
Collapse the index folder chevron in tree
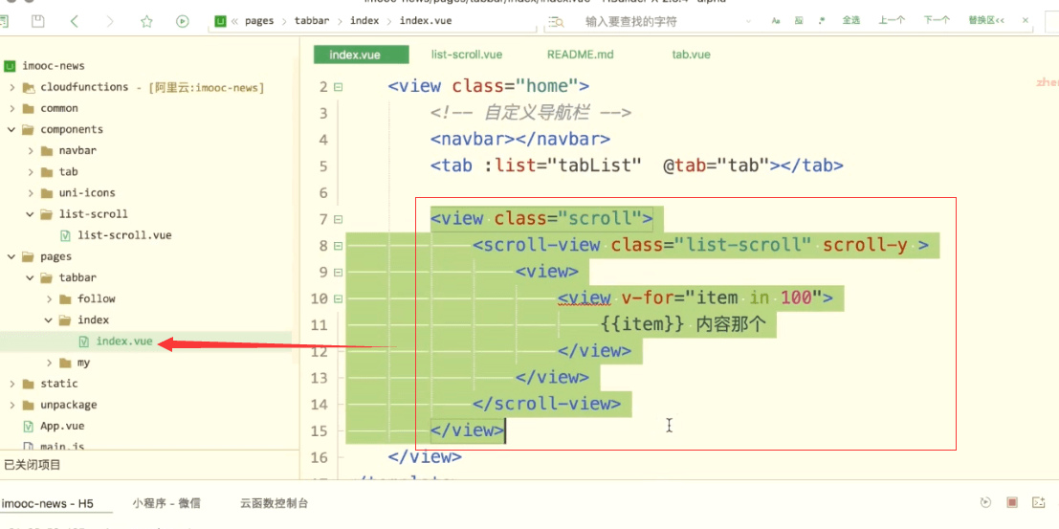coord(50,320)
